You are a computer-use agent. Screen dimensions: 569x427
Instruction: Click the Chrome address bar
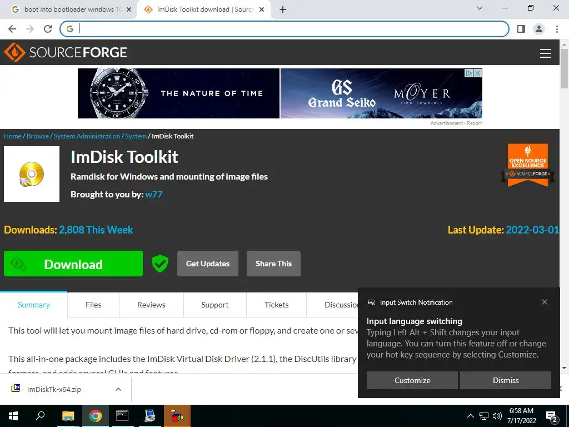(x=284, y=29)
